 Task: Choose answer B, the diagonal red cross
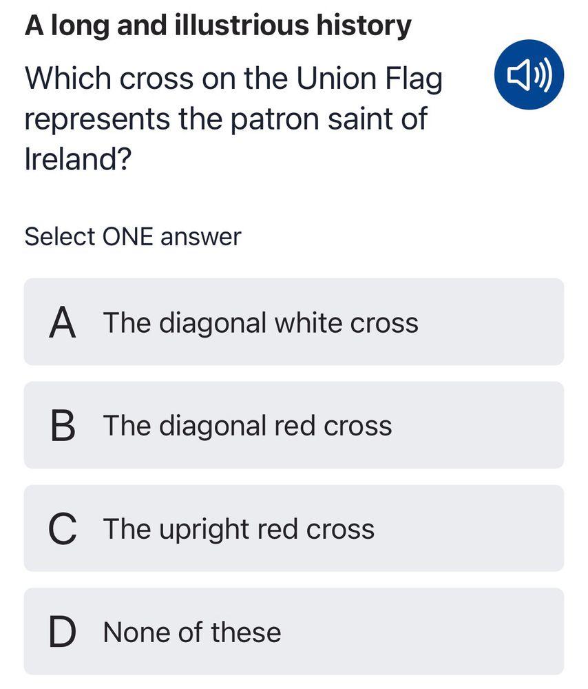294,425
